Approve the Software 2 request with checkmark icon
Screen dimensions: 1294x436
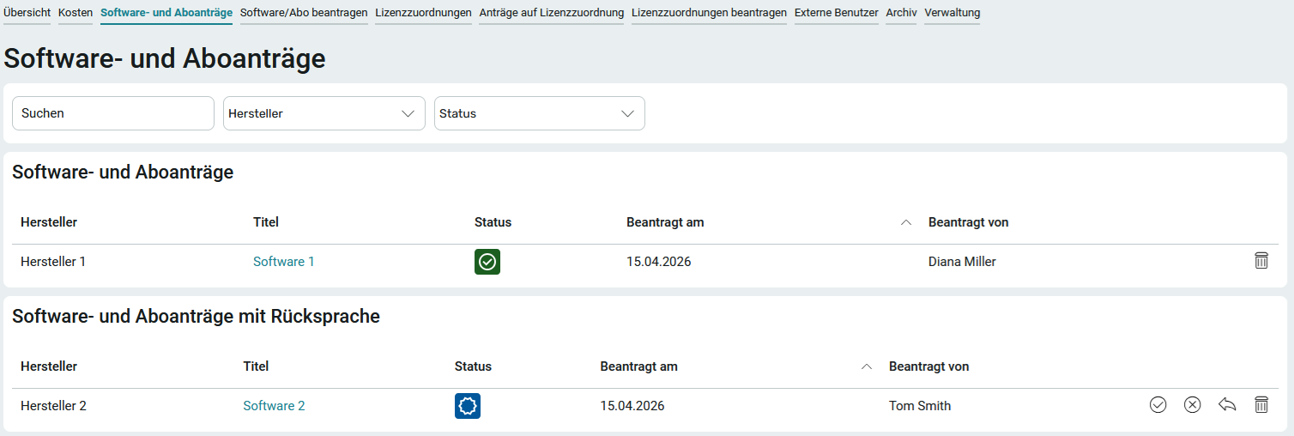coord(1158,405)
